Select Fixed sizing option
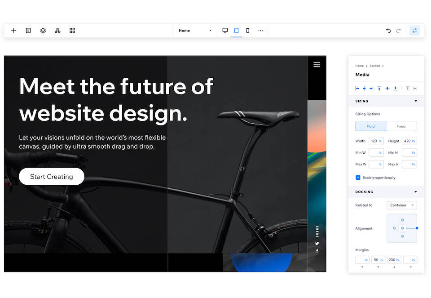431x298 pixels. (401, 126)
